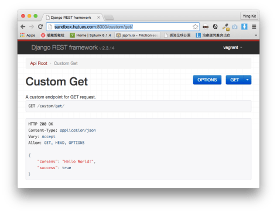This screenshot has width=277, height=213.
Task: Click the blue GET button
Action: [x=234, y=80]
